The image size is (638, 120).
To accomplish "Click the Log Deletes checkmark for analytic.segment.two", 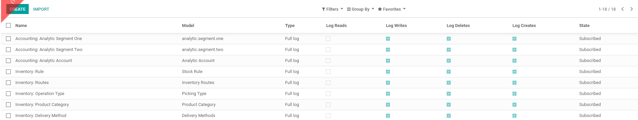I will [449, 50].
